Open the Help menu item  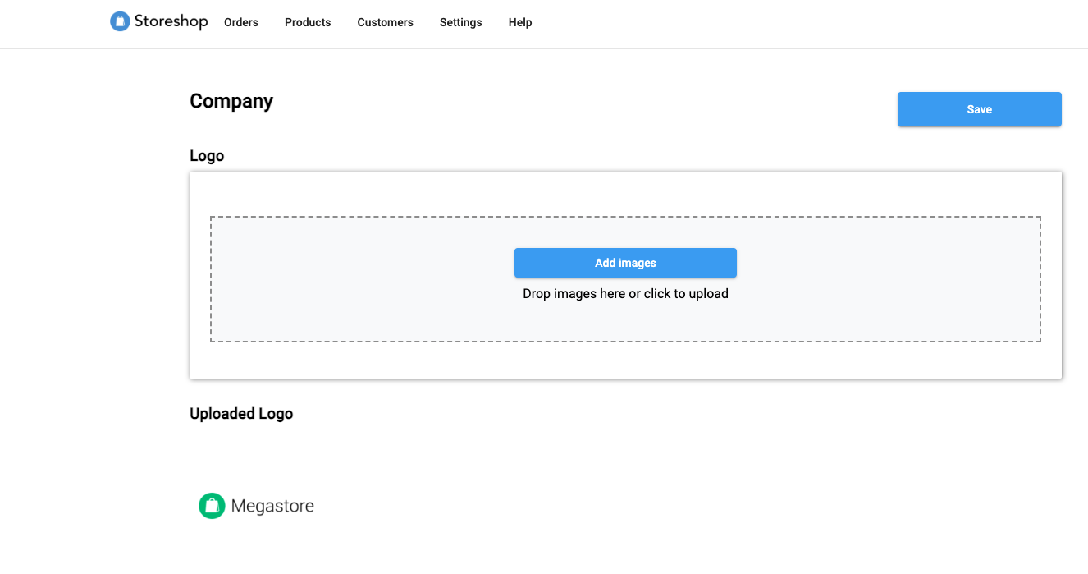click(520, 22)
